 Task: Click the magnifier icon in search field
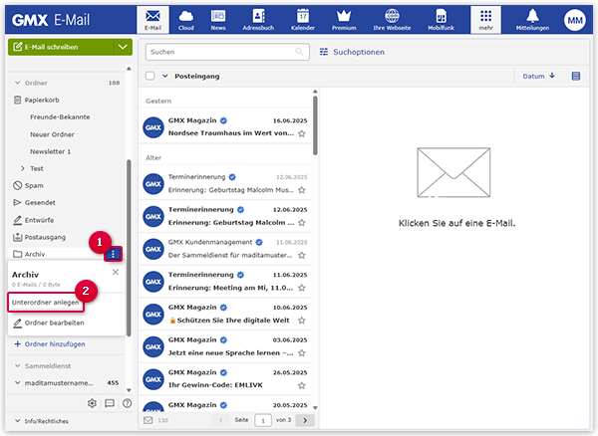pos(299,52)
